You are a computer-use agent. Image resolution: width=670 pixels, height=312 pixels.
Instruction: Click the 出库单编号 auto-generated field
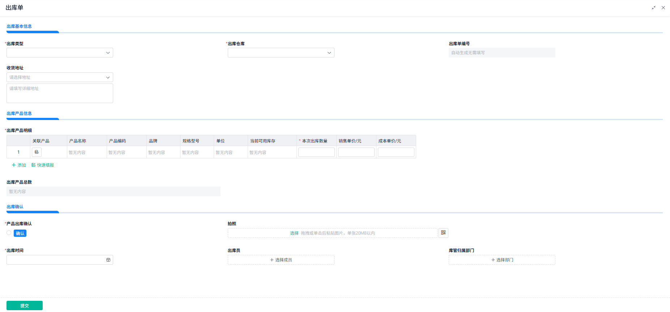(x=502, y=53)
